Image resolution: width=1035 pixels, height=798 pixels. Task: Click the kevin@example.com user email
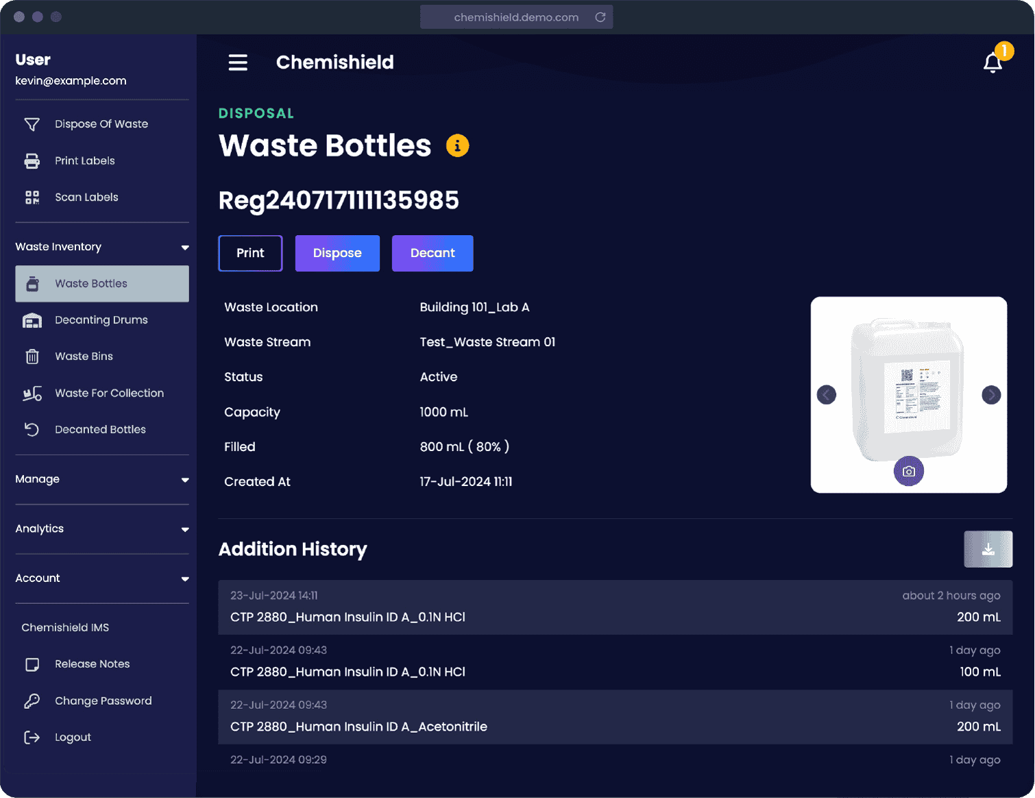point(71,81)
